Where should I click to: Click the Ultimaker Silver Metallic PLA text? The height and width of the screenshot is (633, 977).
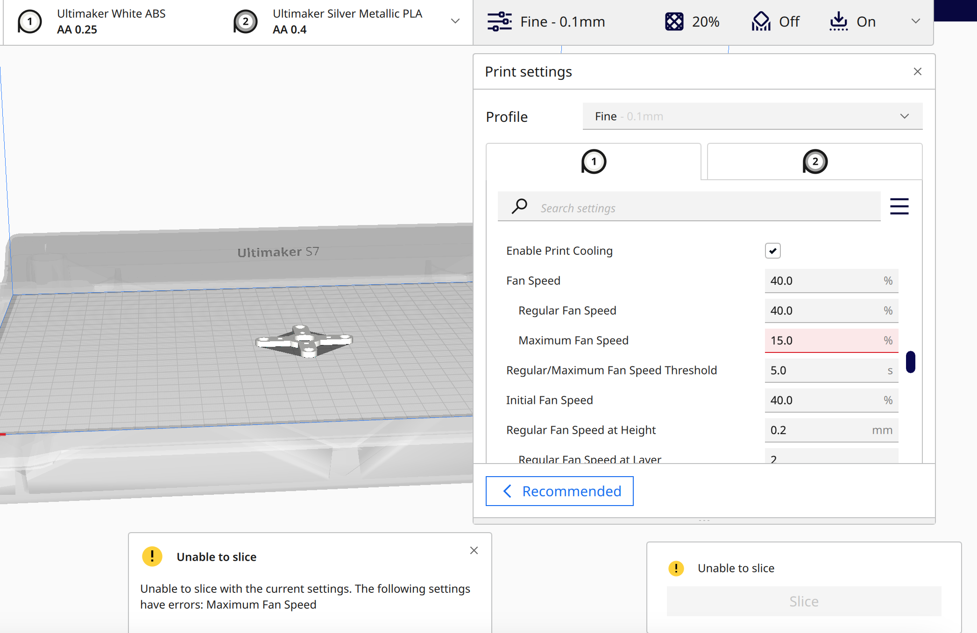[x=347, y=14]
